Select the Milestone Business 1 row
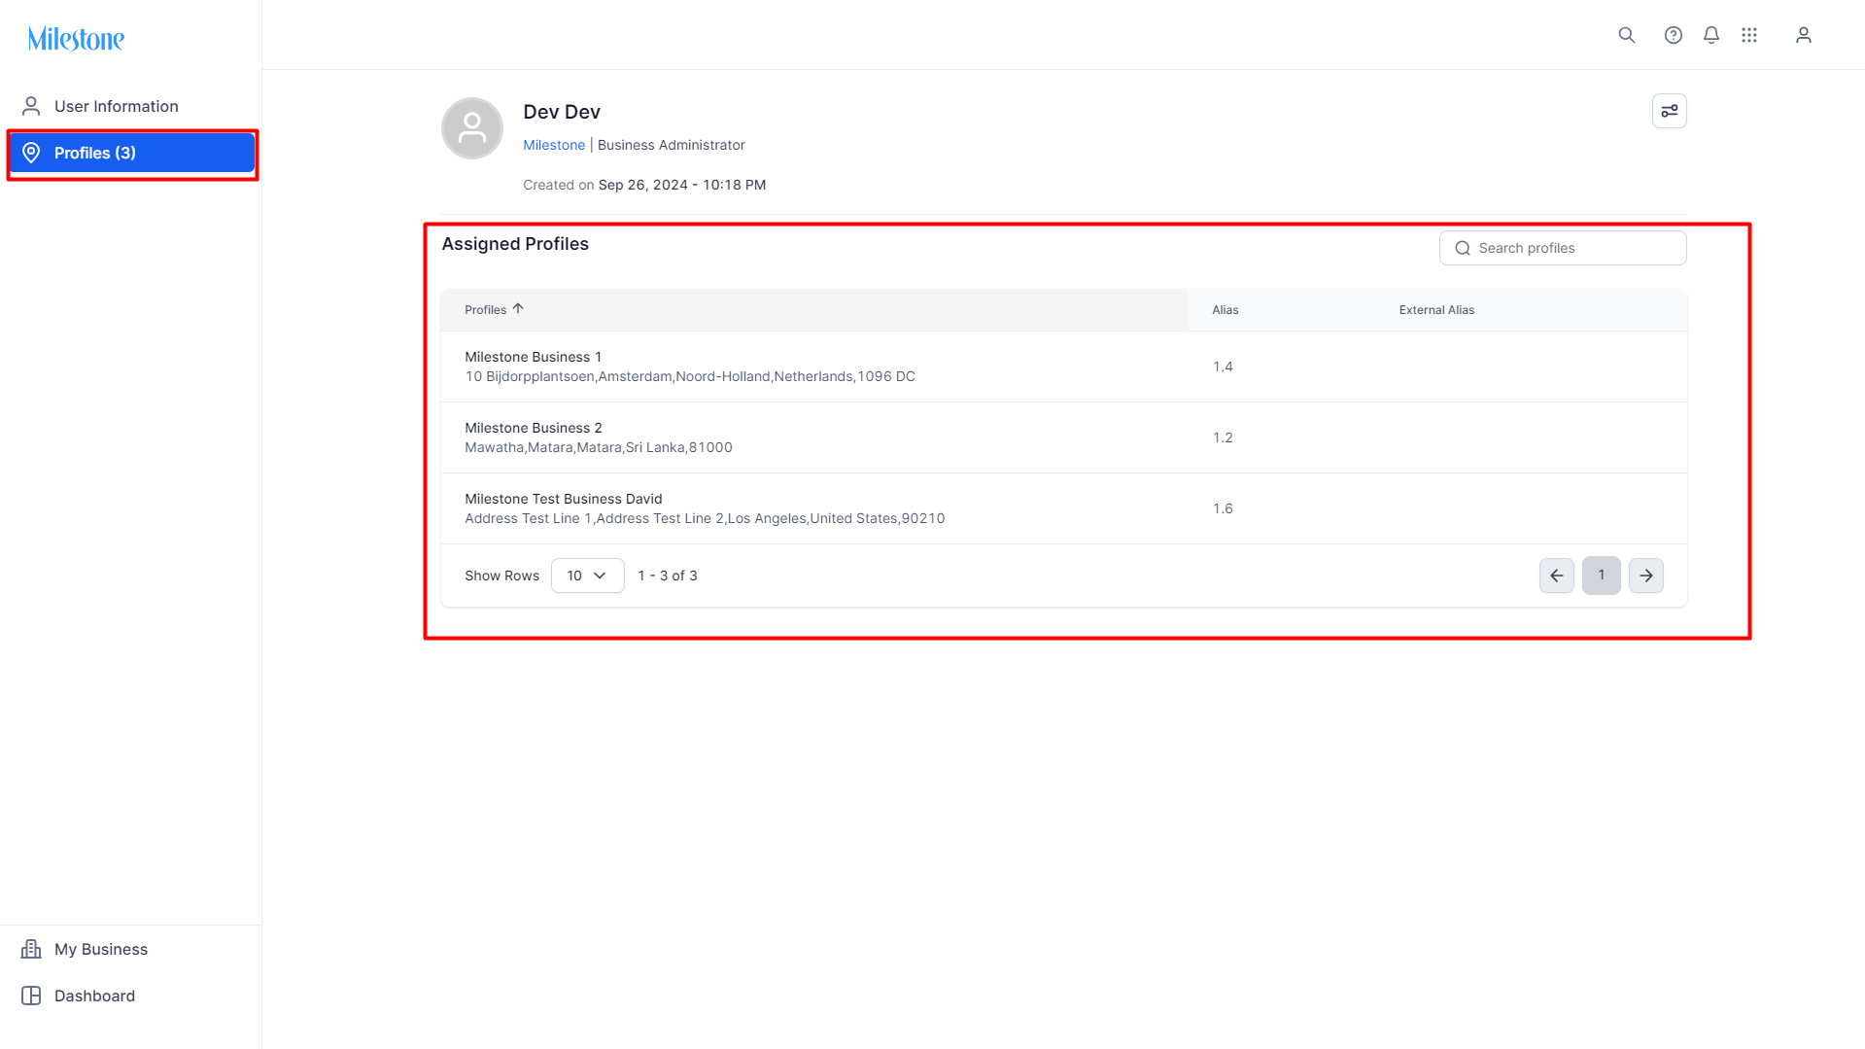Image resolution: width=1865 pixels, height=1049 pixels. [x=1063, y=367]
